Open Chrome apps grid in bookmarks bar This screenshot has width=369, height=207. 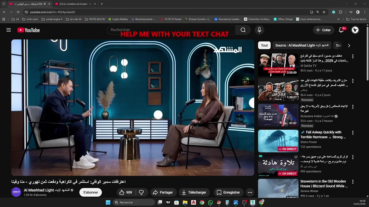(x=4, y=19)
